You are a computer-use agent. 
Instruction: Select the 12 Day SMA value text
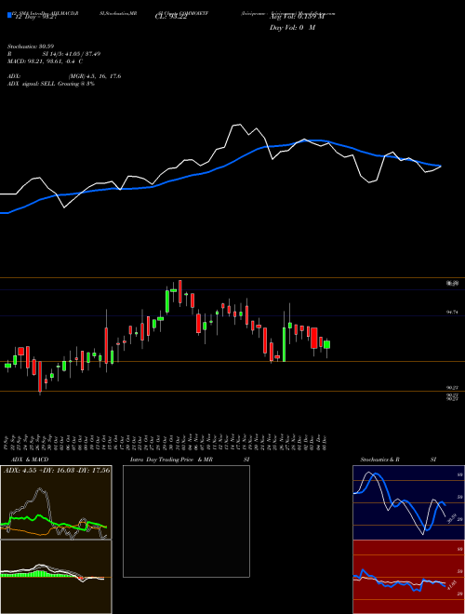34,18
